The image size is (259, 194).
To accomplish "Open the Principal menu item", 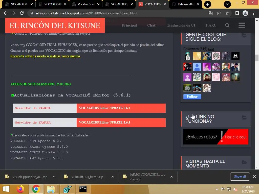I will click(x=129, y=25).
